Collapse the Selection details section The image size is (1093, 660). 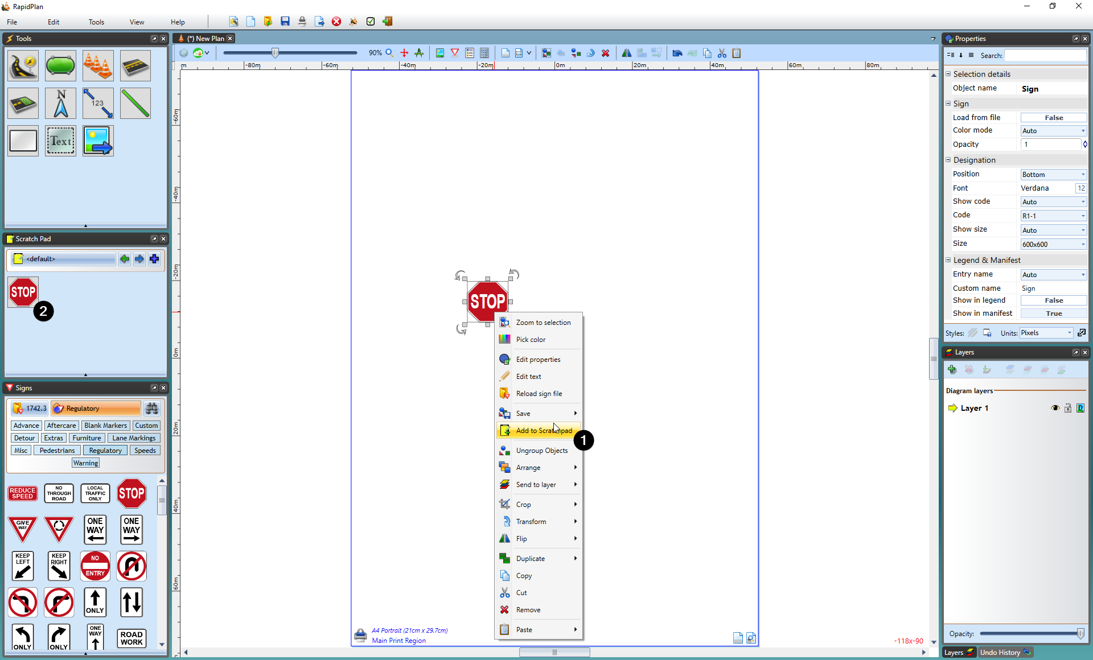[x=948, y=74]
